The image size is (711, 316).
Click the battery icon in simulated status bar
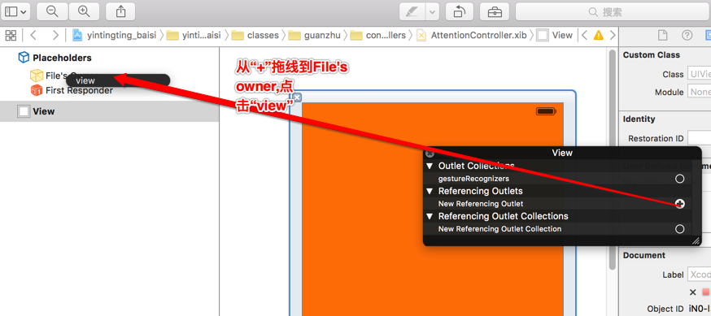(x=546, y=111)
